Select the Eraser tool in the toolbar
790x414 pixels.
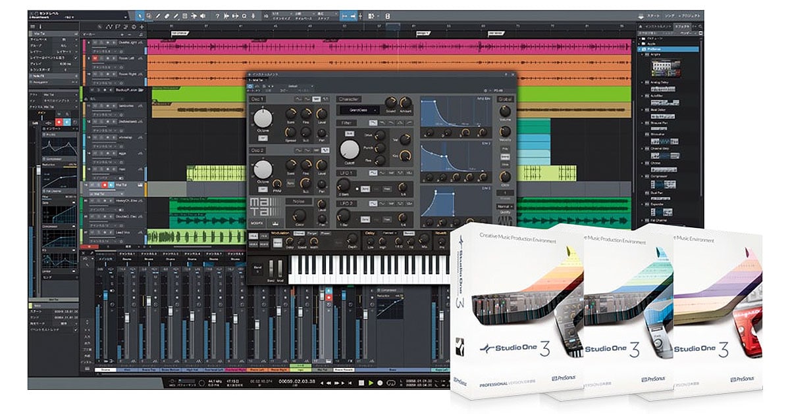click(x=167, y=16)
